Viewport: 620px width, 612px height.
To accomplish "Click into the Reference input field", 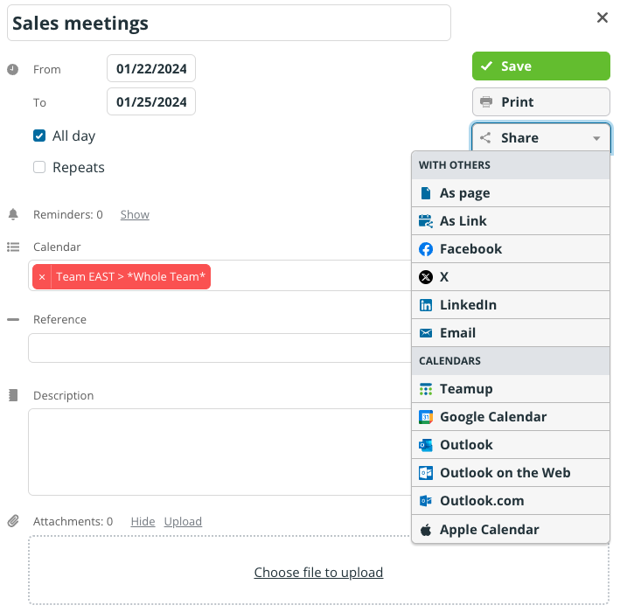I will pos(219,348).
